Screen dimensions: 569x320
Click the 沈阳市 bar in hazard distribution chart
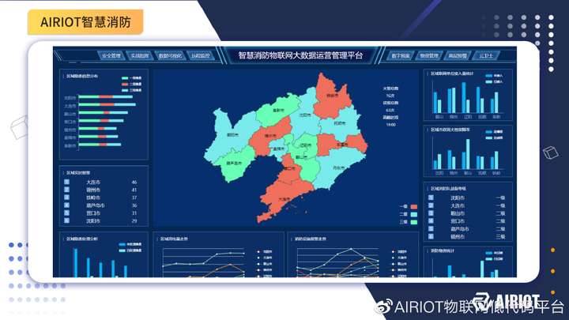[106, 97]
